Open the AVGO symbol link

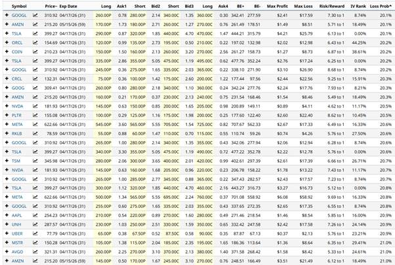tap(17, 252)
